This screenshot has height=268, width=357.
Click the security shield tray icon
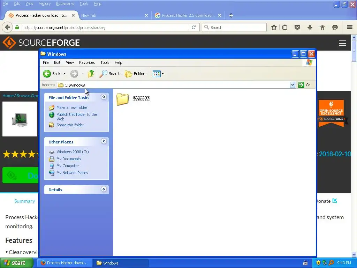tap(318, 263)
